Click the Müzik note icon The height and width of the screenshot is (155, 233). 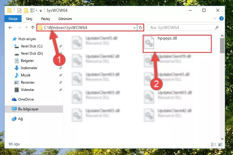[x=16, y=75]
